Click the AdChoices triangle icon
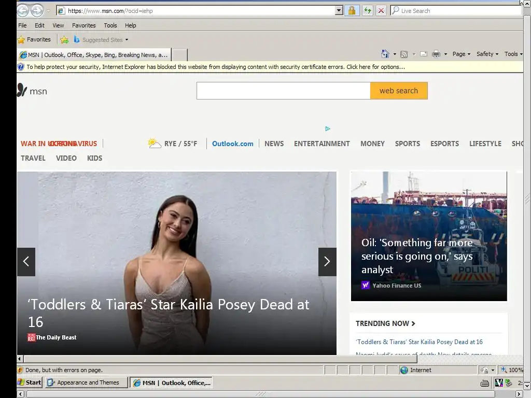 (x=328, y=129)
